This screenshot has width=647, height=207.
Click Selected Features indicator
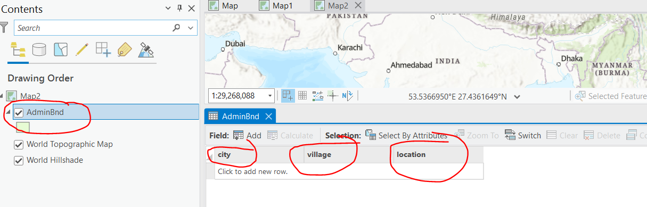[x=610, y=96]
